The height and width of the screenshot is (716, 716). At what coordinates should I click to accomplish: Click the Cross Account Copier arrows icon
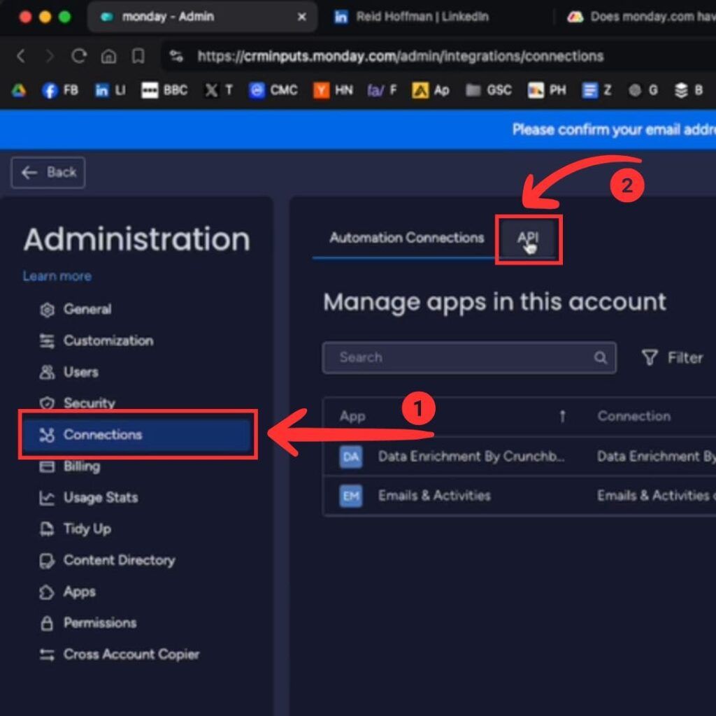47,654
